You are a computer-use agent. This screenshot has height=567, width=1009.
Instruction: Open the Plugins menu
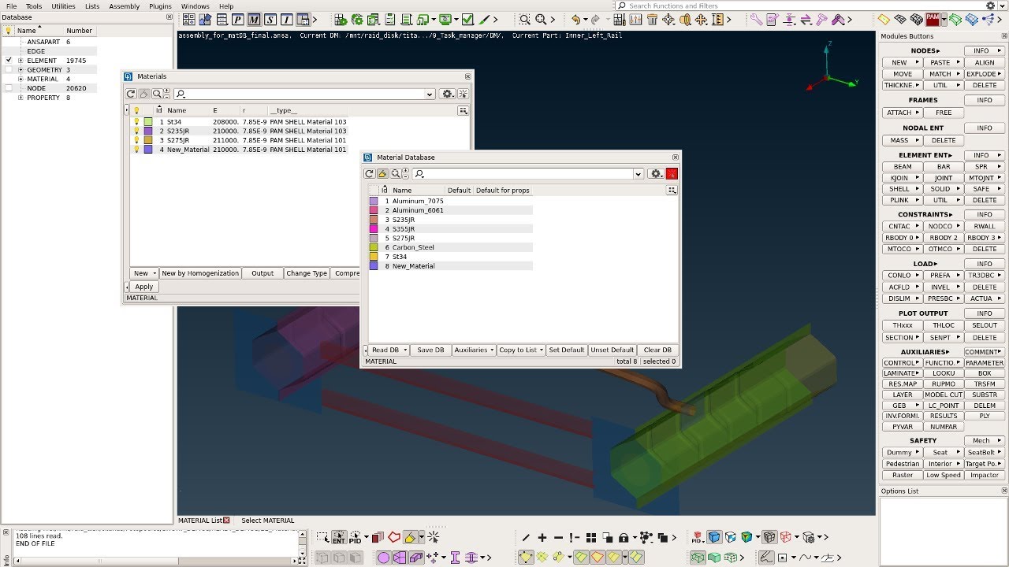pos(160,6)
